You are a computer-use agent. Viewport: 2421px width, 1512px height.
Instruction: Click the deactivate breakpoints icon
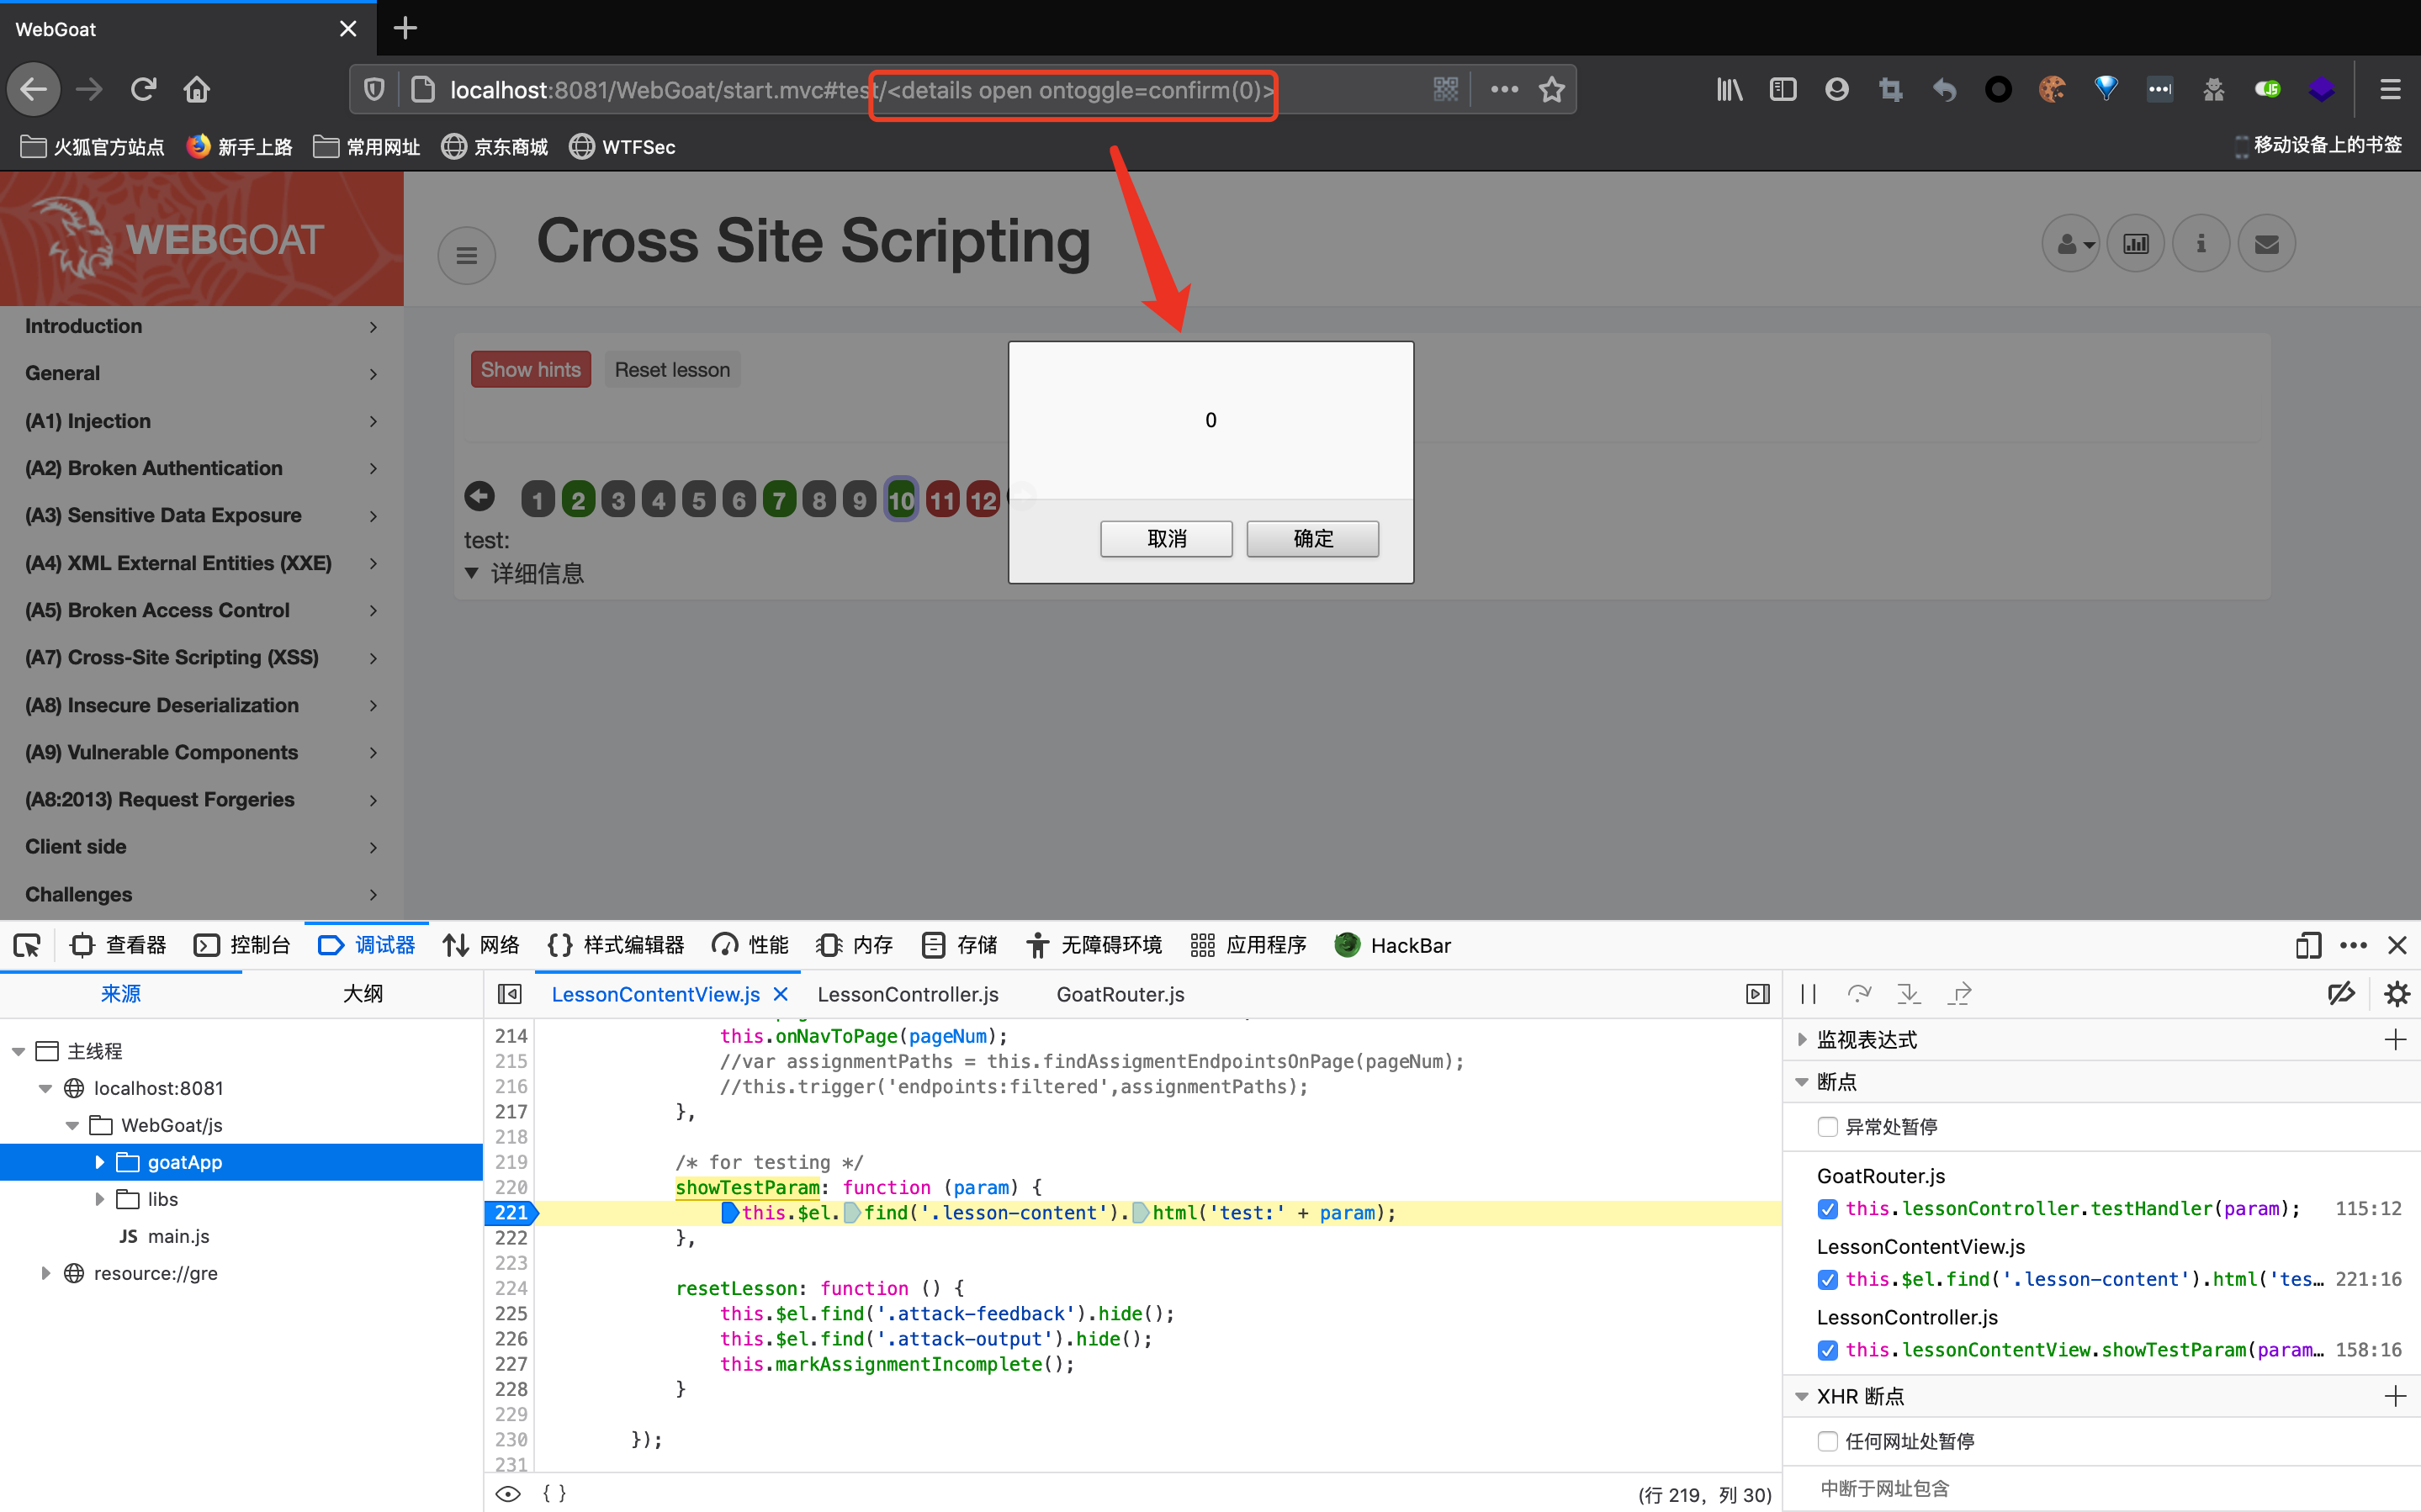[2341, 993]
